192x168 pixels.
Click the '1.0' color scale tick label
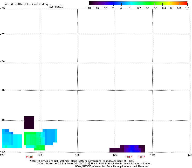point(187,8)
